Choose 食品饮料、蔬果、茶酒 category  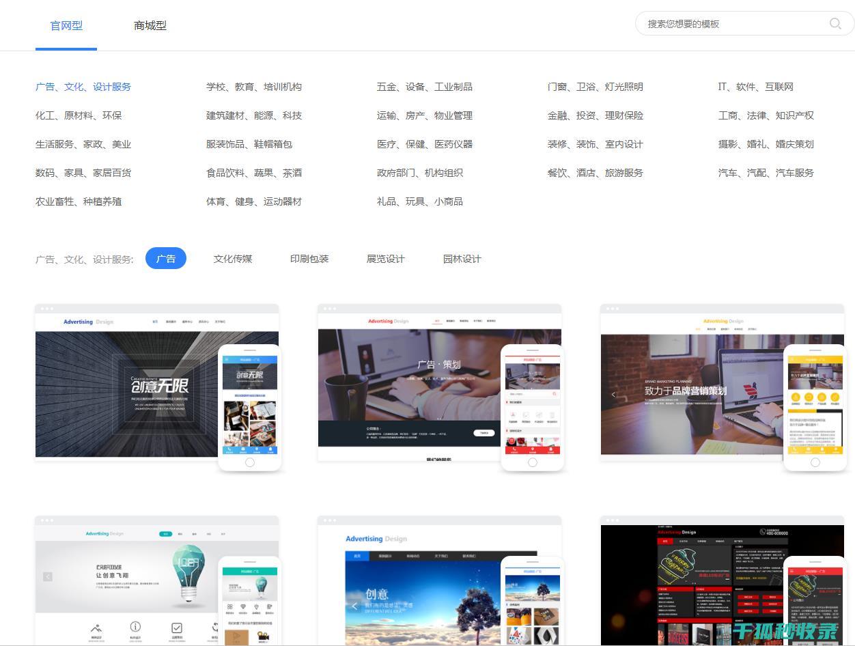pyautogui.click(x=254, y=173)
